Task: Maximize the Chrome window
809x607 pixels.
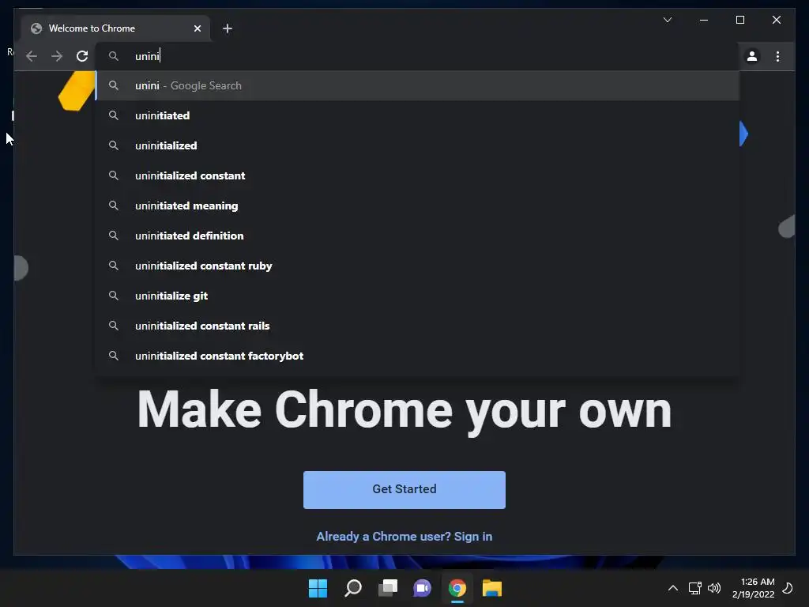Action: [739, 20]
